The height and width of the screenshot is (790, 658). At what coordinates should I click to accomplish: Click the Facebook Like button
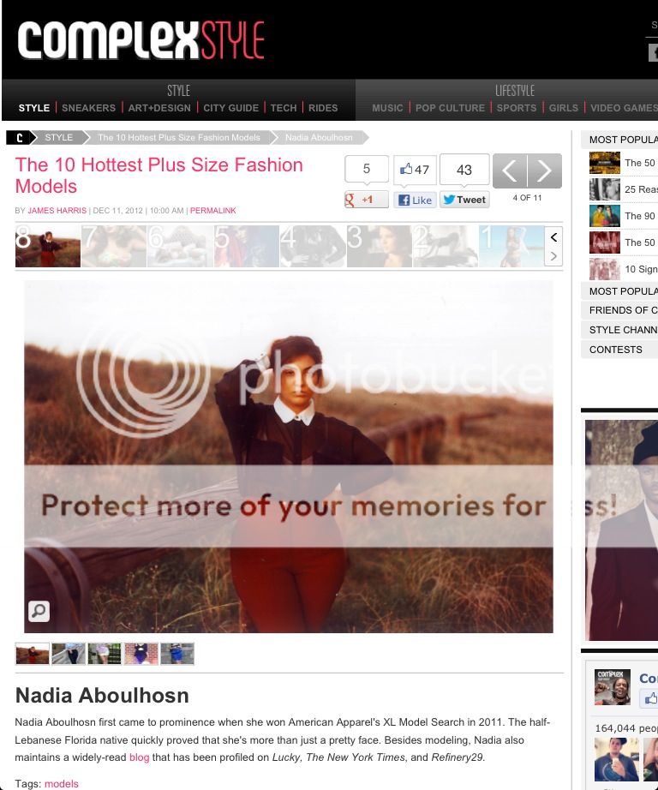coord(416,200)
